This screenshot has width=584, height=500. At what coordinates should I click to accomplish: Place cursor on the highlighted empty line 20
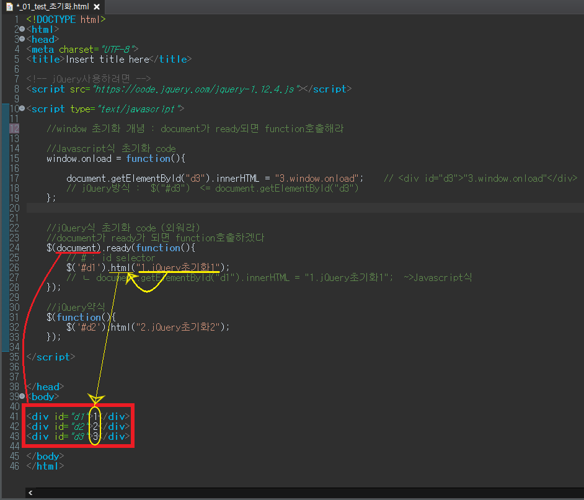[x=304, y=208]
